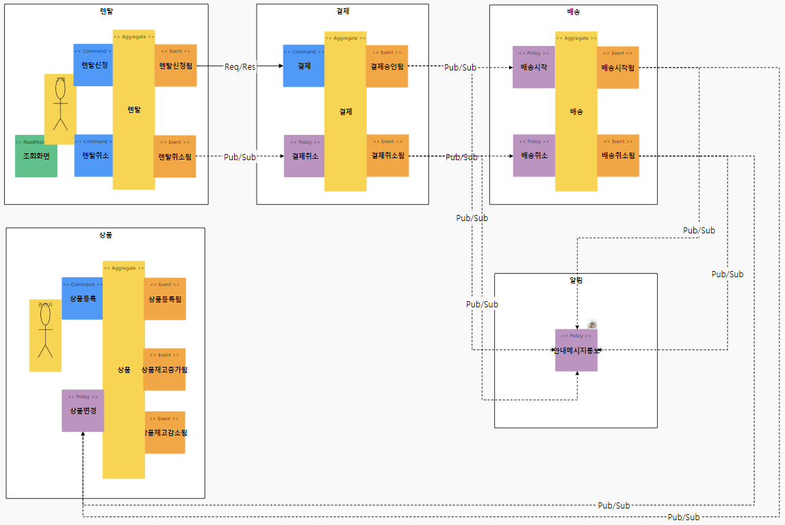Select the 렌탈취소 command sticky note

coord(94,155)
